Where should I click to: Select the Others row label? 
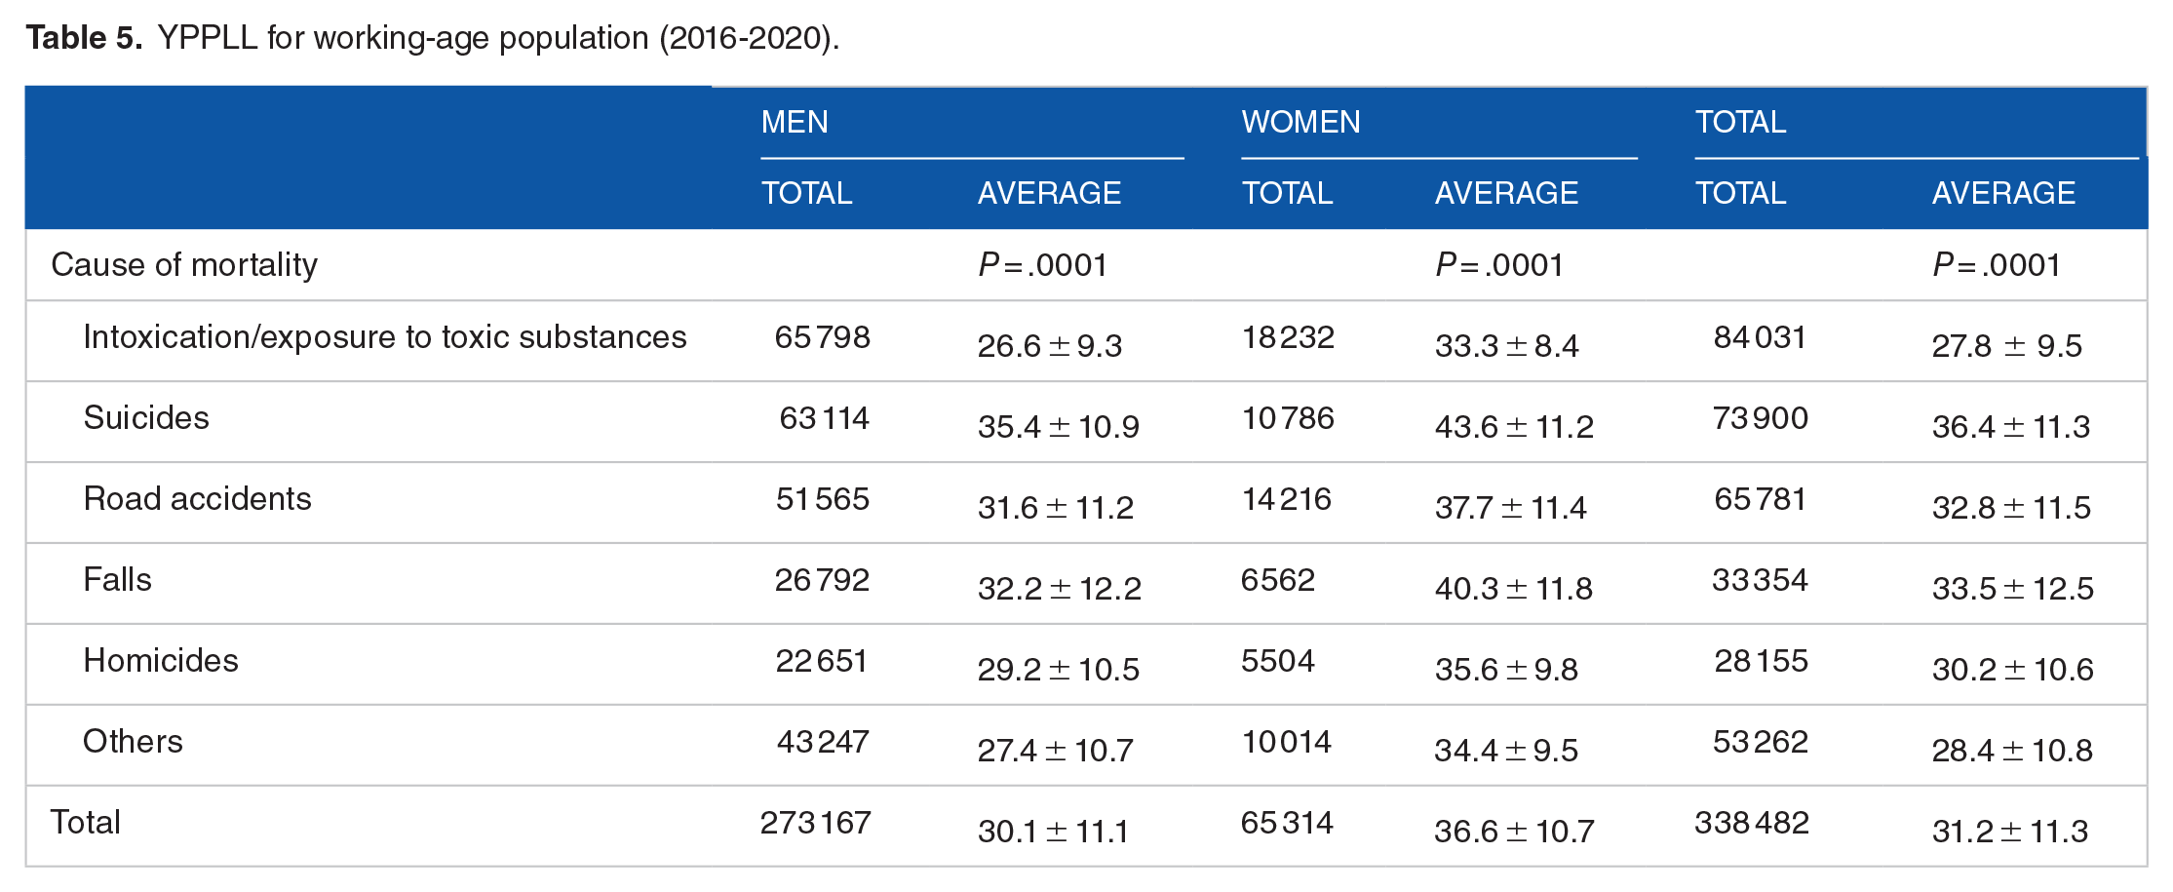coord(133,741)
